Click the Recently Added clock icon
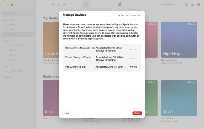The width and height of the screenshot is (204, 129). click(6, 45)
